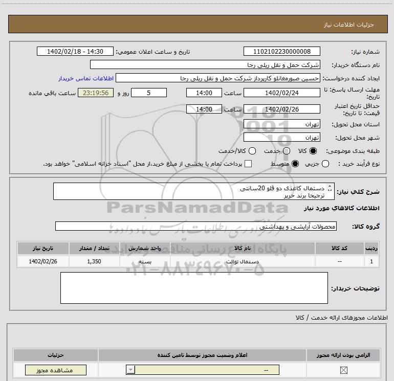Click the دستمال توالت item cell

243,261
